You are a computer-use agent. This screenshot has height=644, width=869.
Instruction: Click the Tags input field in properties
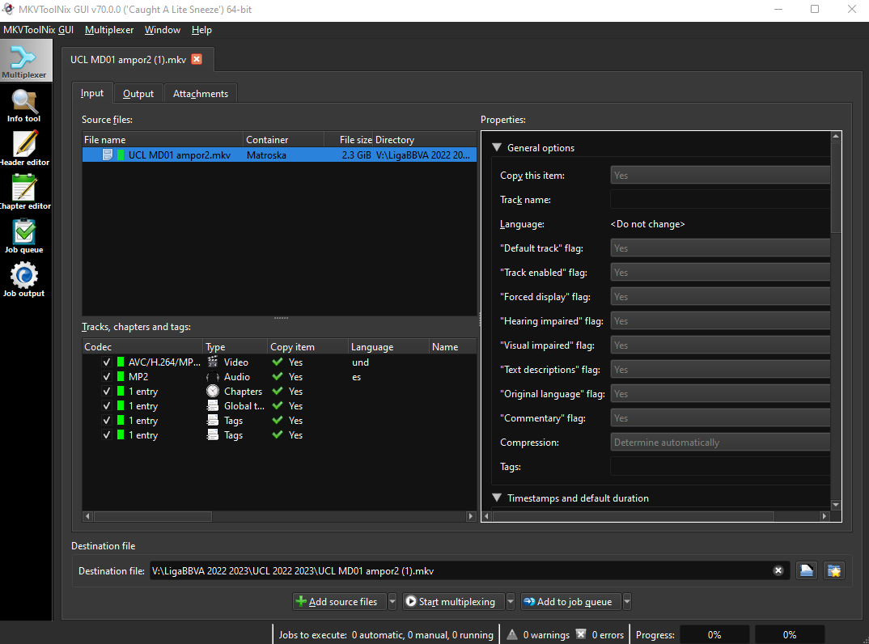(x=720, y=467)
